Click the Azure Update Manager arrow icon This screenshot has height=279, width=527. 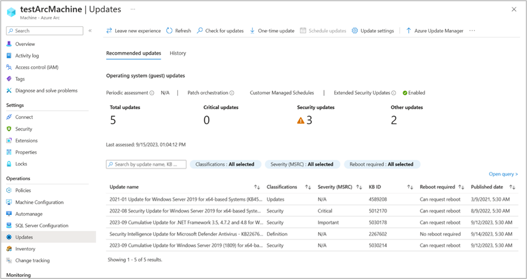[409, 31]
